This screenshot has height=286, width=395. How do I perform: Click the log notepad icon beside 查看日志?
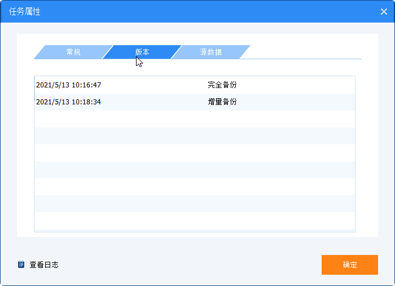21,264
